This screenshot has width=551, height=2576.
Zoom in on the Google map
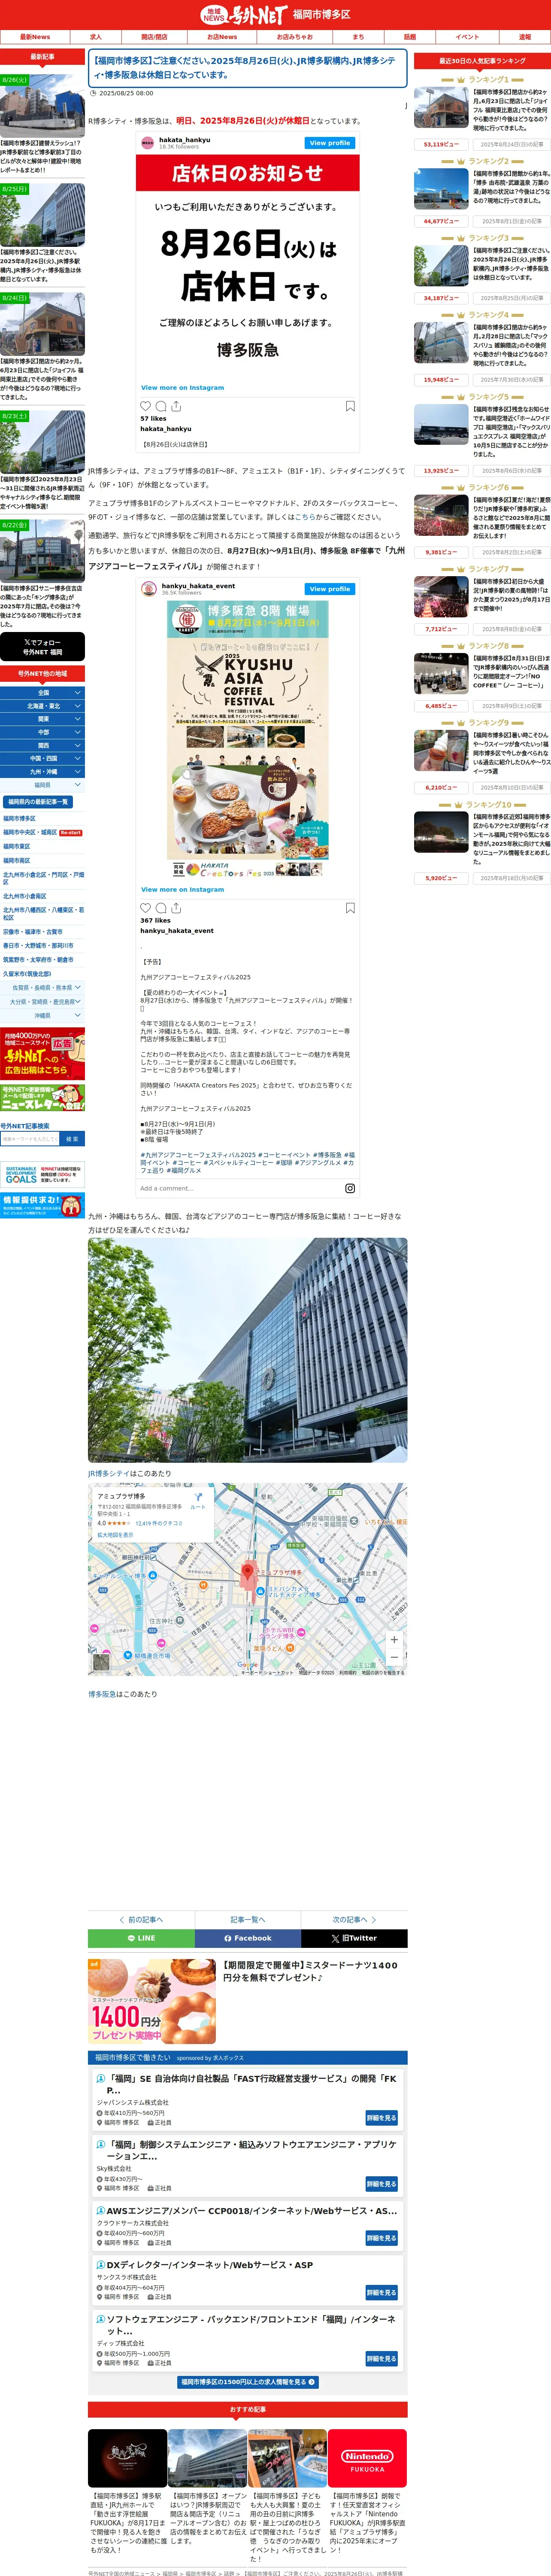394,1639
